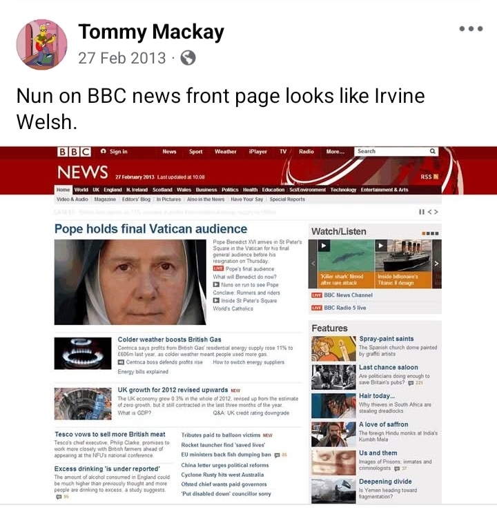Show next Watch/Listen carousel items
This screenshot has height=514, width=497.
[437, 264]
